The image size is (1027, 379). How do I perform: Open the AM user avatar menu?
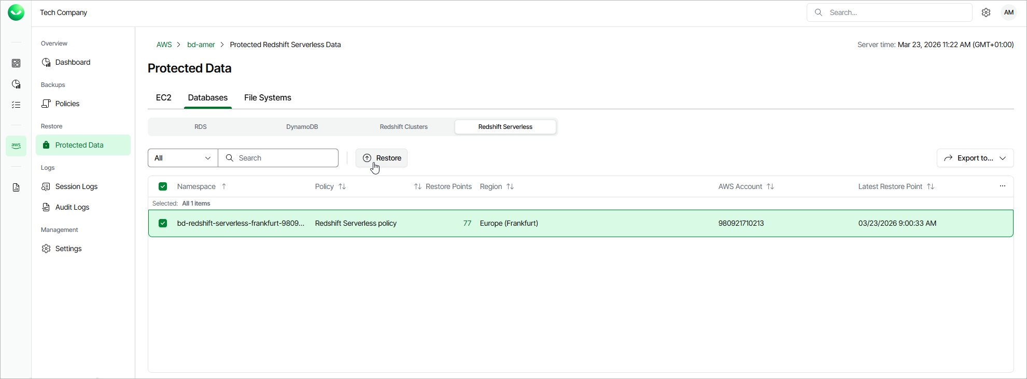point(1009,12)
